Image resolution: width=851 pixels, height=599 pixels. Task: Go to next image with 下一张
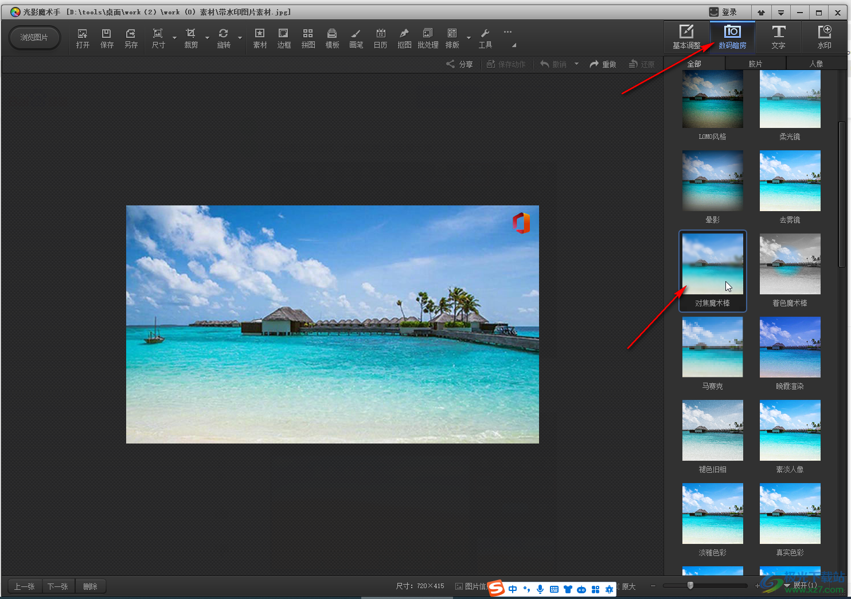pyautogui.click(x=58, y=586)
